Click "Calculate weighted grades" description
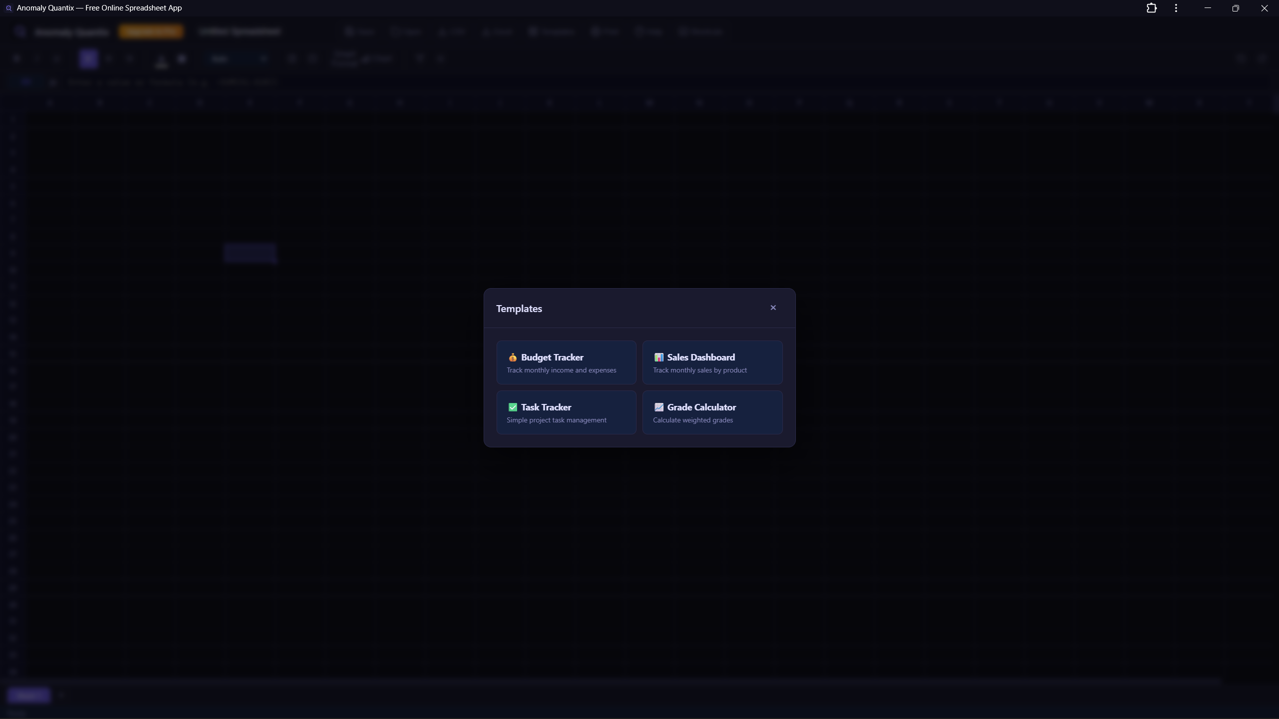1279x719 pixels. 692,420
